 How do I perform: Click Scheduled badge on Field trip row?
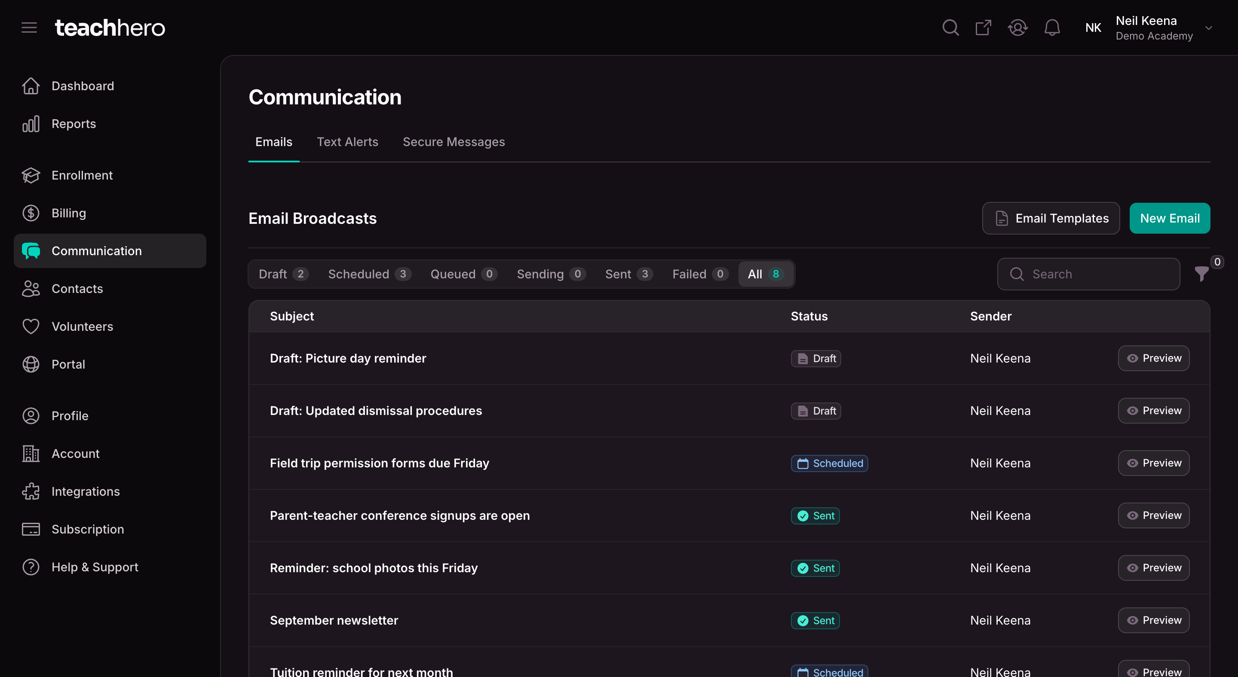pos(829,464)
